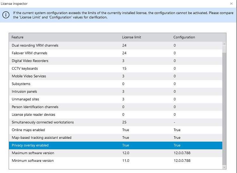Click the Configuration column header
The width and height of the screenshot is (237, 173).
point(184,37)
